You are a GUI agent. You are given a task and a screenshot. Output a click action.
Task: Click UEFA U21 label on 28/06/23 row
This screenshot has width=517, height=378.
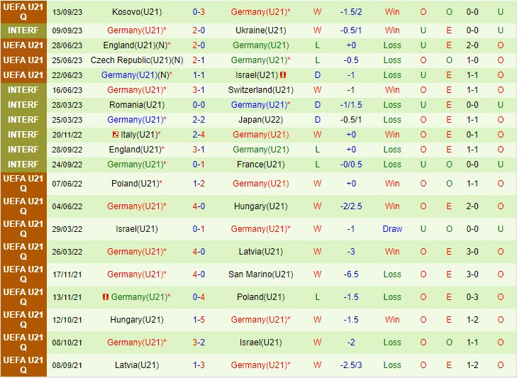click(23, 45)
